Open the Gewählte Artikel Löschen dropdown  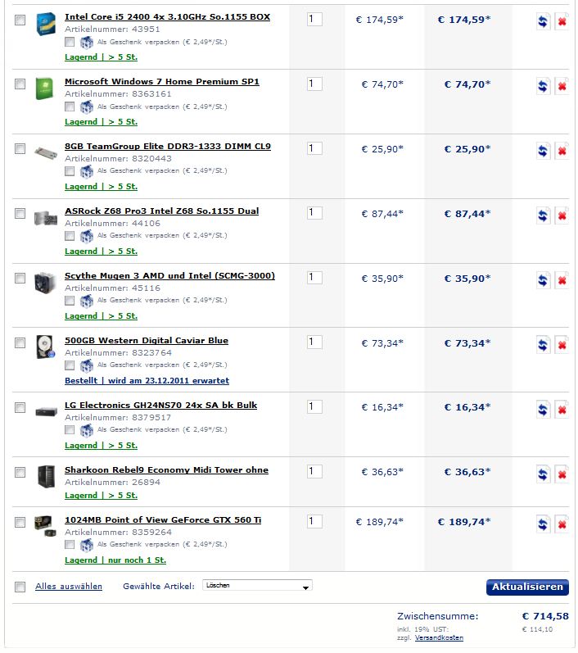point(257,585)
